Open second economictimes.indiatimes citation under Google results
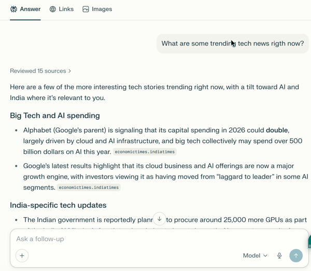The height and width of the screenshot is (271, 311). tap(89, 188)
